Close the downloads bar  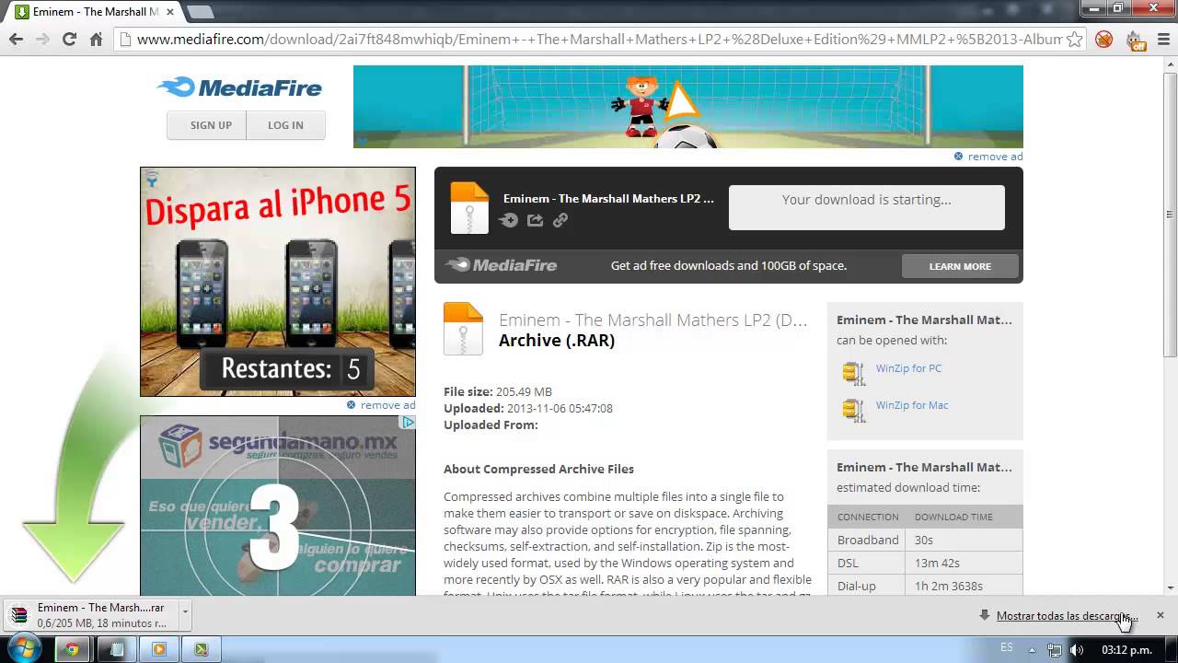(1161, 615)
